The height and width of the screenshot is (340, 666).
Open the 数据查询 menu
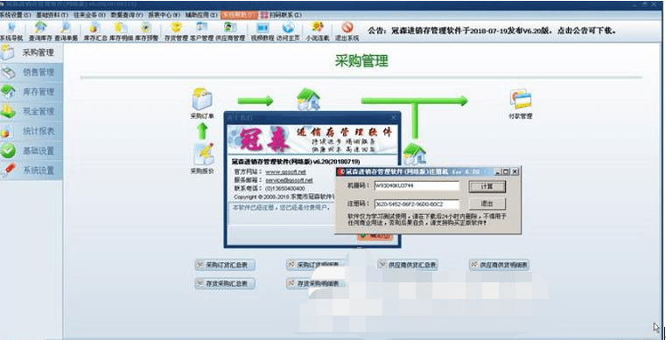click(x=127, y=15)
